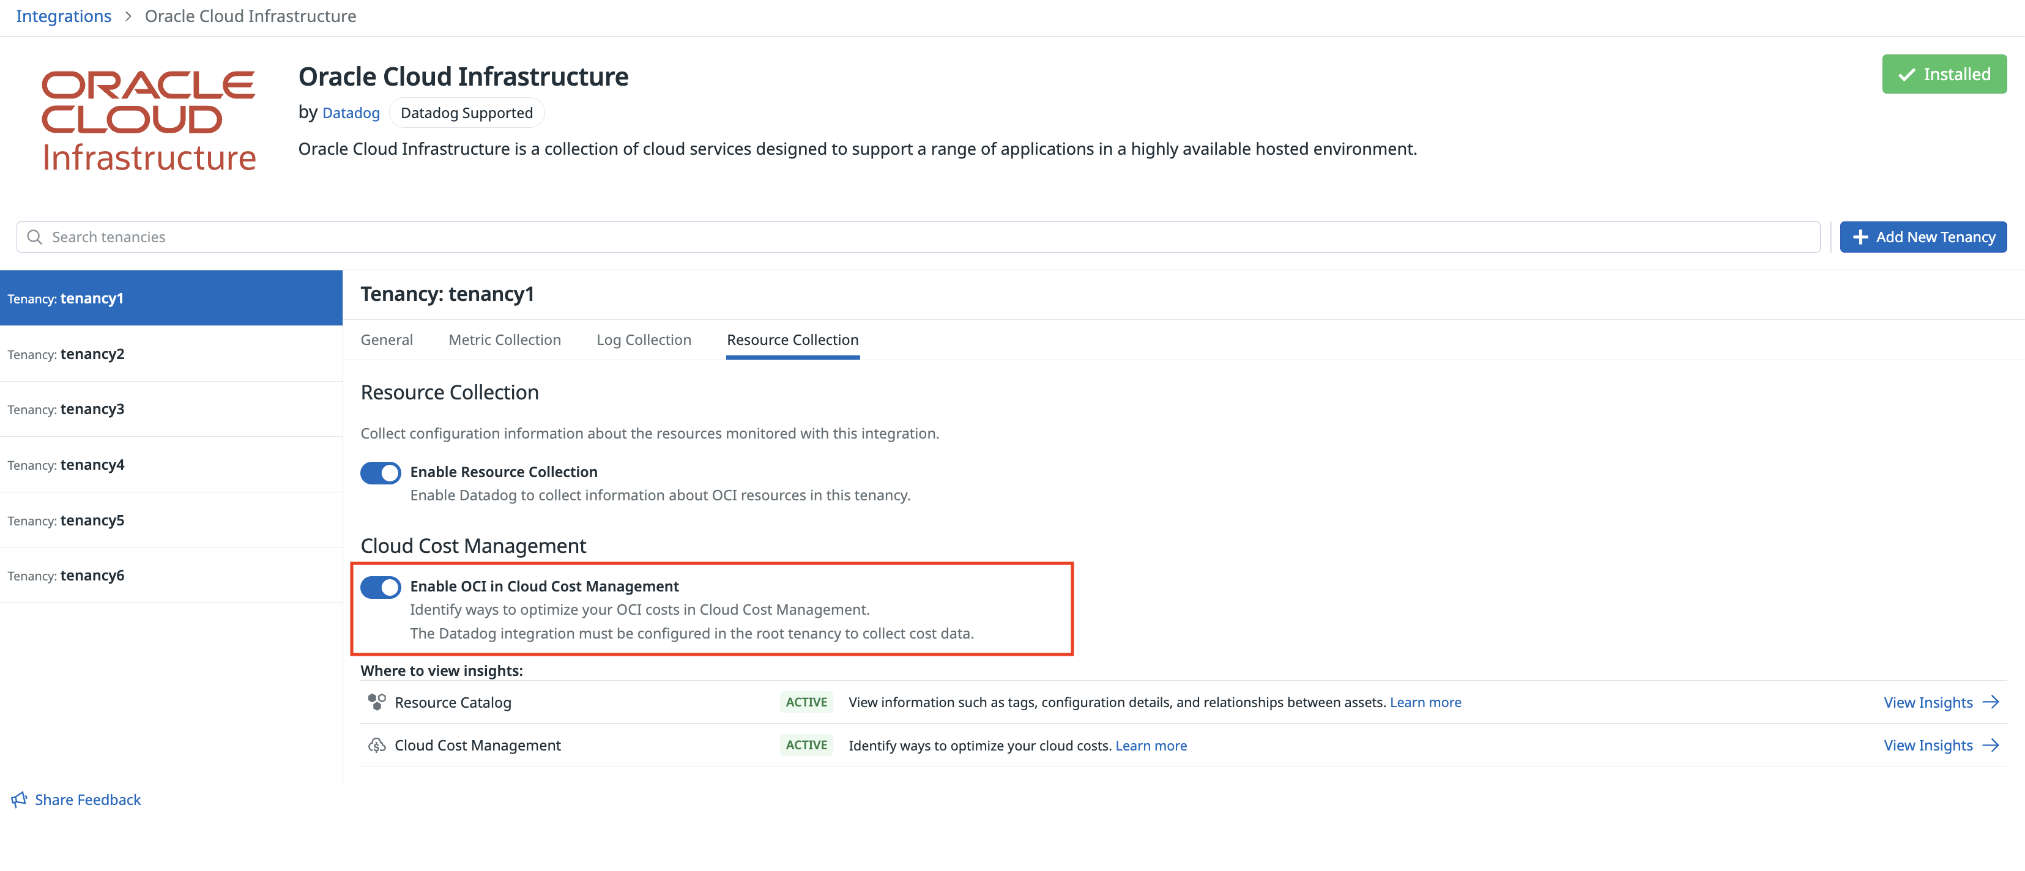Image resolution: width=2025 pixels, height=871 pixels.
Task: Switch to the Metric Collection tab
Action: click(505, 339)
